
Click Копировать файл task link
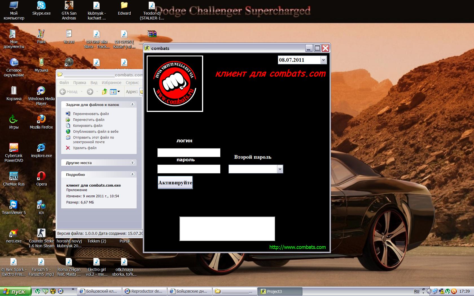pyautogui.click(x=88, y=126)
